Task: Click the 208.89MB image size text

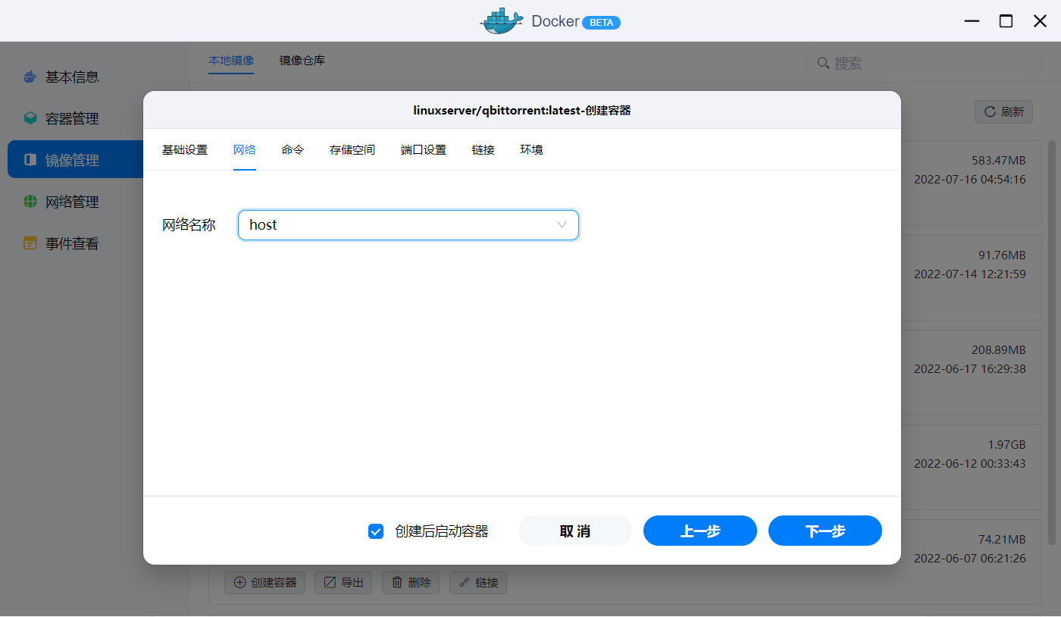Action: click(998, 350)
